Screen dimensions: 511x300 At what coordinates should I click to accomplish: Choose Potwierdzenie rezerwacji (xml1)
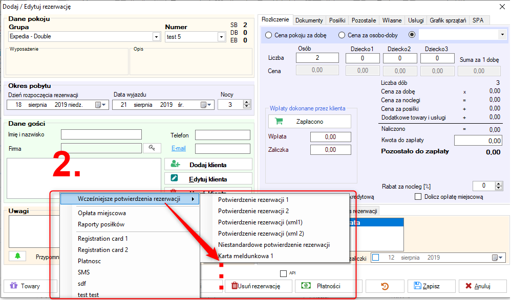[274, 222]
